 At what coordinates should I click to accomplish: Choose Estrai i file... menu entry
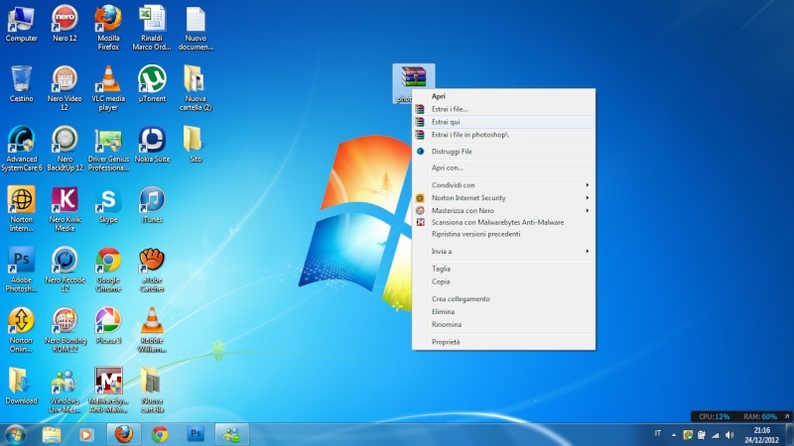tap(504, 109)
